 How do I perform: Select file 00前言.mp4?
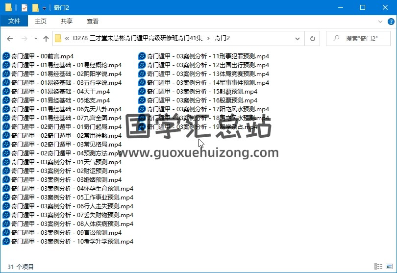[x=38, y=56]
